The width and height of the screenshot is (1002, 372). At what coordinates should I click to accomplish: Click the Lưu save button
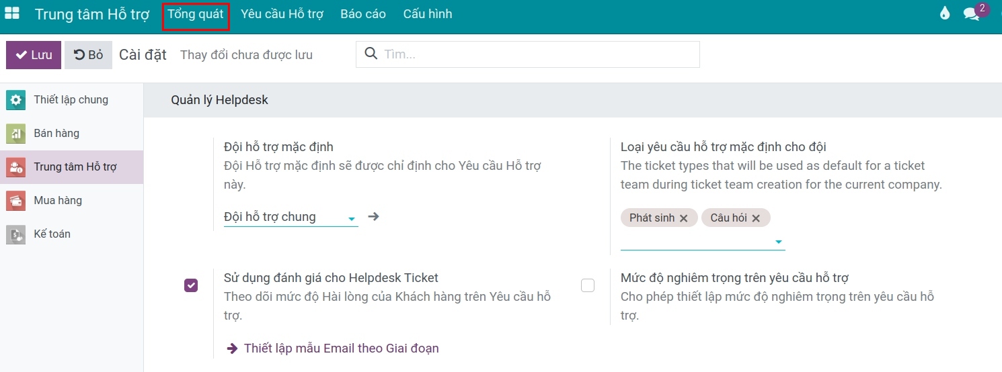34,55
